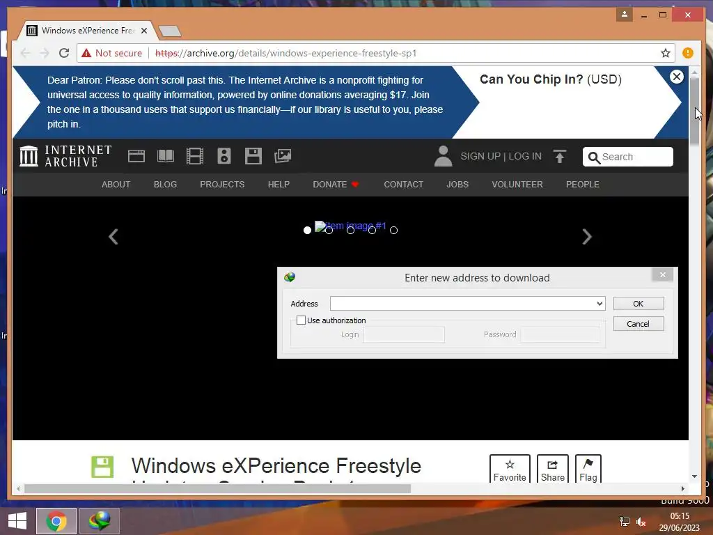Click the Address input field
The image size is (713, 535).
pos(467,304)
